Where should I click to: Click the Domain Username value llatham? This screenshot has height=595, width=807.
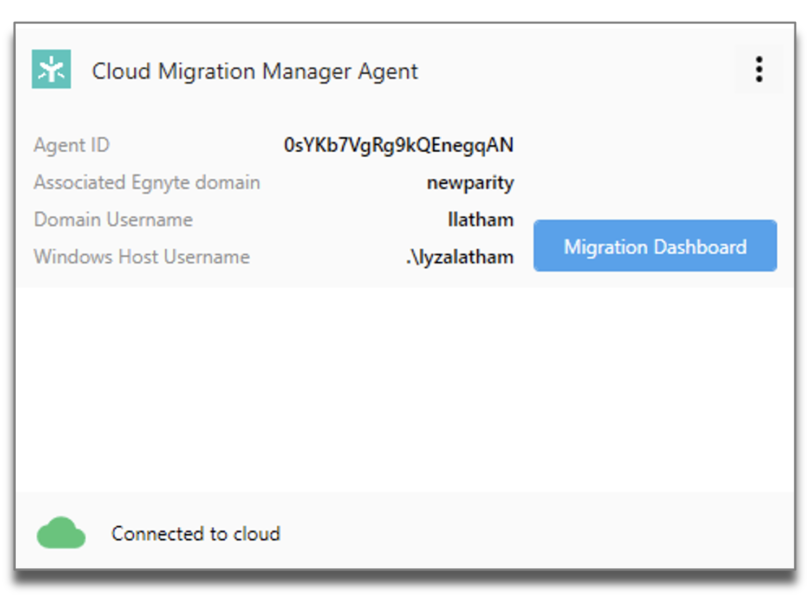(x=480, y=219)
